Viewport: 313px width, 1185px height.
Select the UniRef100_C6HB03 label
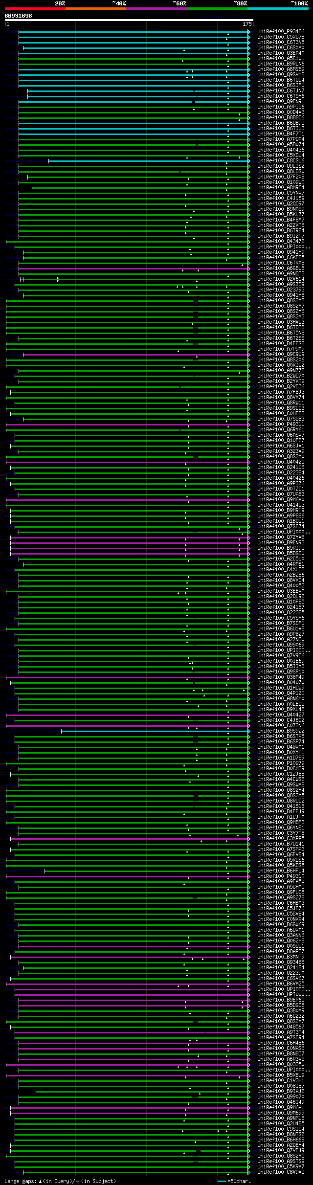click(281, 903)
